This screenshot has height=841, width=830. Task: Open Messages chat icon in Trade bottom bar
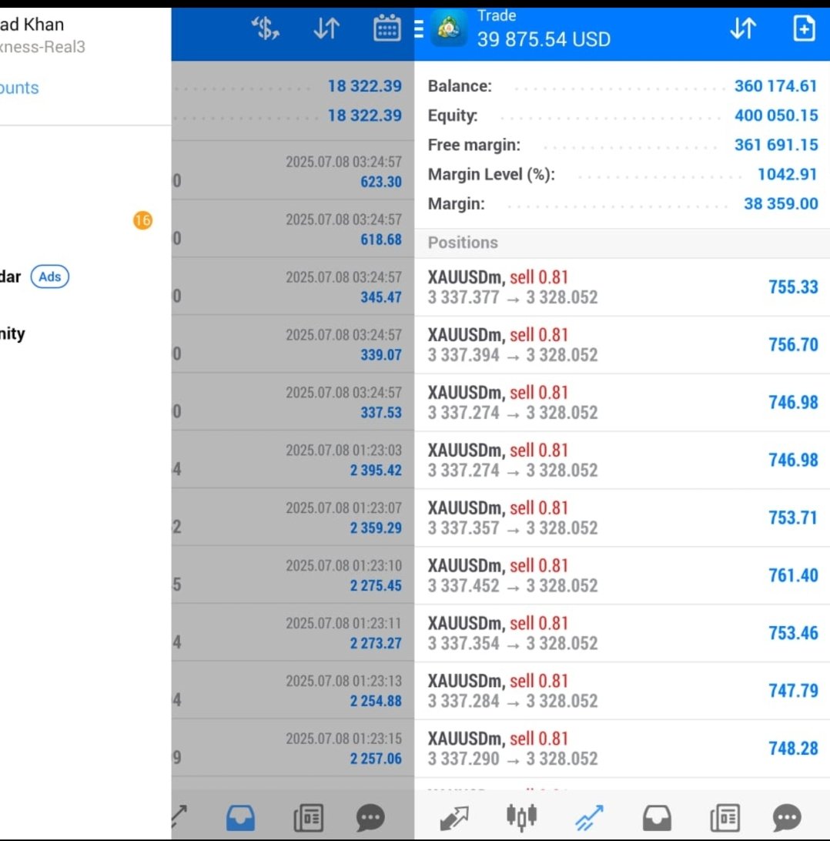click(787, 818)
